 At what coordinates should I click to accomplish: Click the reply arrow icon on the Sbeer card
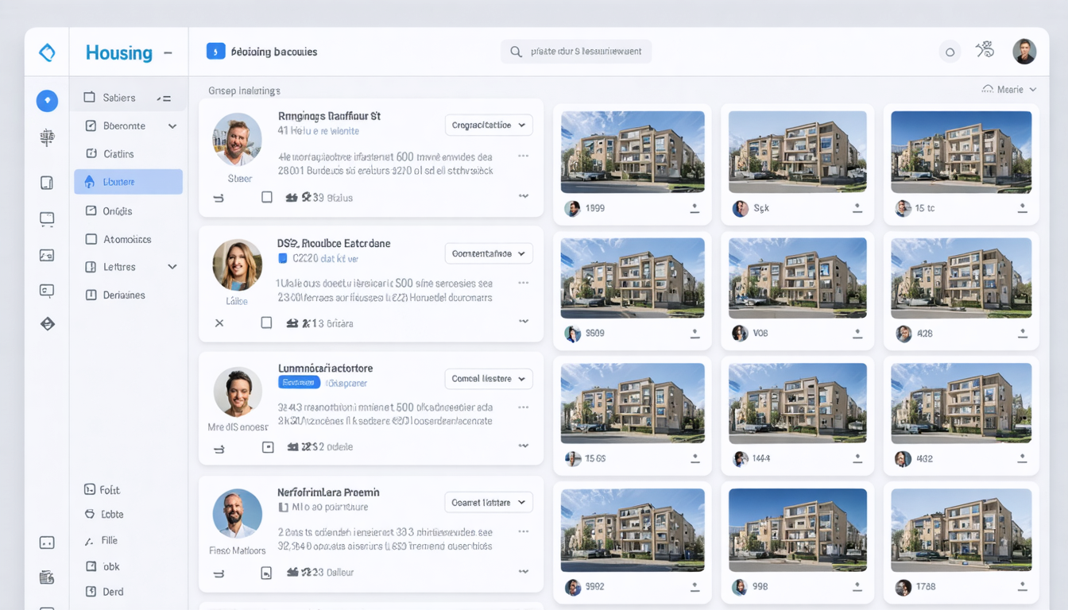[x=219, y=198]
